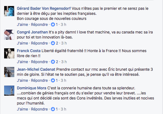Open the like reactions icon on Gérard's comment
Viewport: 163px width, 114px height.
[x=53, y=25]
